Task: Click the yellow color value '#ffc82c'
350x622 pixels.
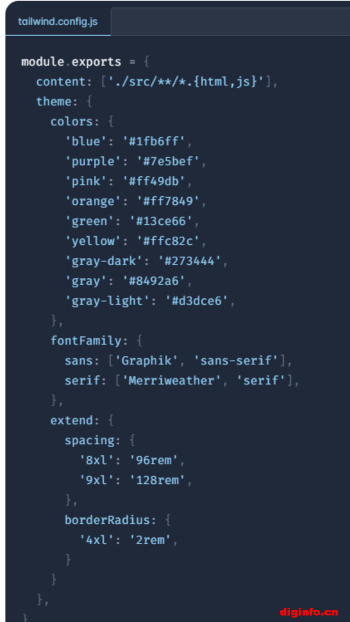Action: click(168, 241)
